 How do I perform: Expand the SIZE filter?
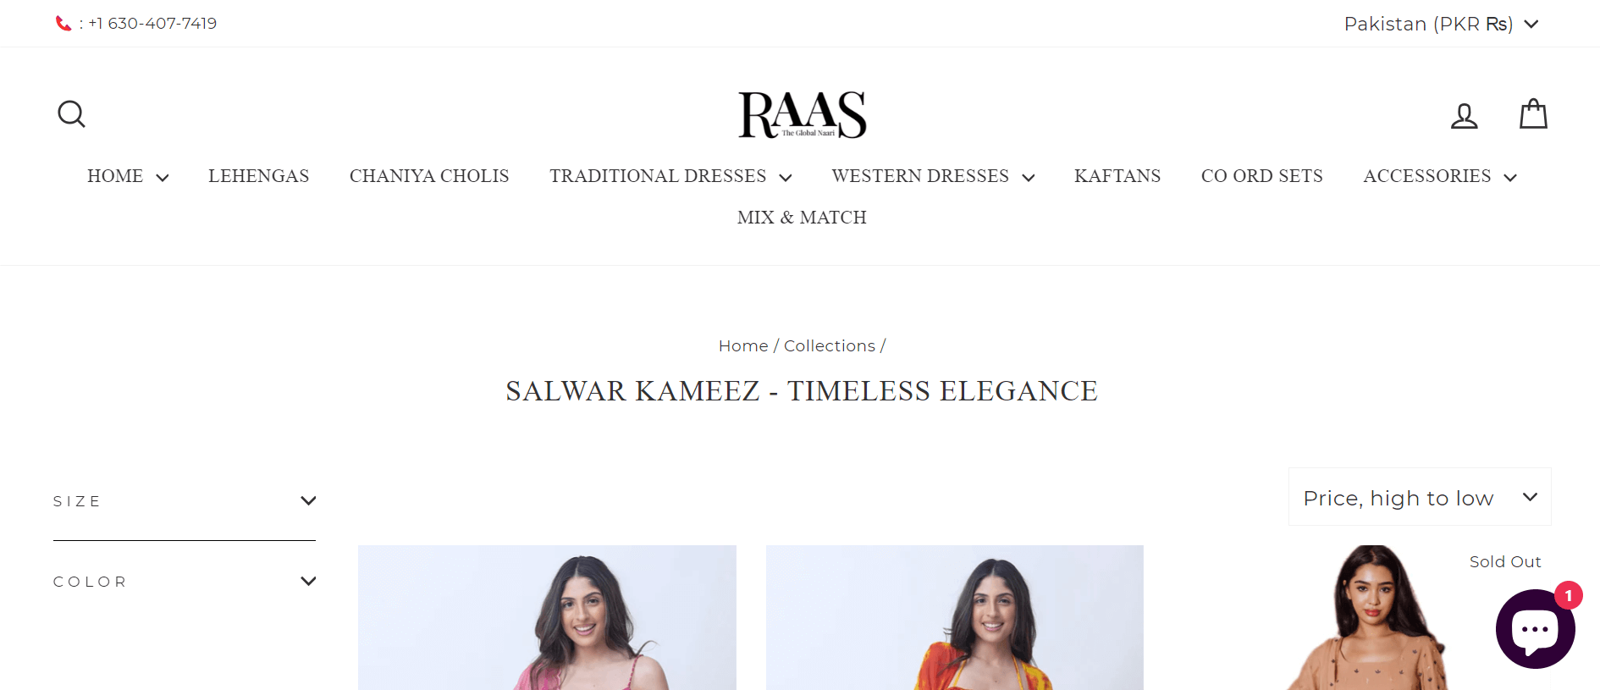click(185, 501)
